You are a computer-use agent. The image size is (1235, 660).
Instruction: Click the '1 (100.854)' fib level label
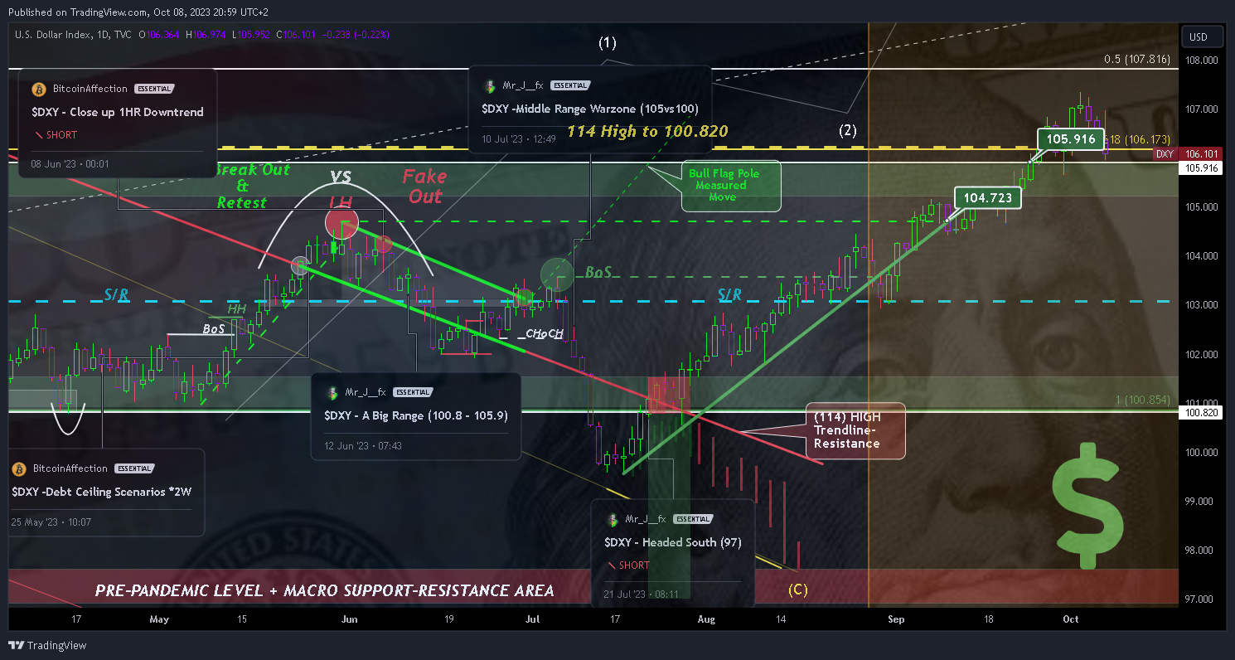coord(1142,400)
